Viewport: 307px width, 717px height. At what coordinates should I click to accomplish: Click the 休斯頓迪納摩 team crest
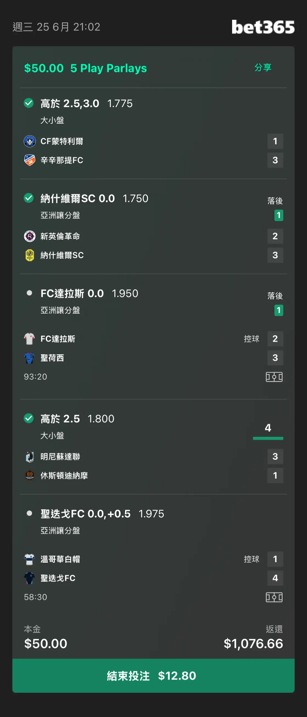pos(29,475)
